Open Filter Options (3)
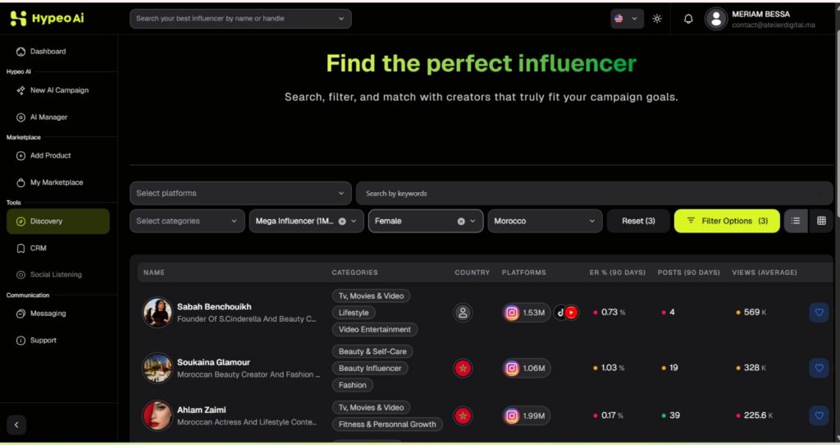Screen dimensions: 840x445 tap(727, 221)
